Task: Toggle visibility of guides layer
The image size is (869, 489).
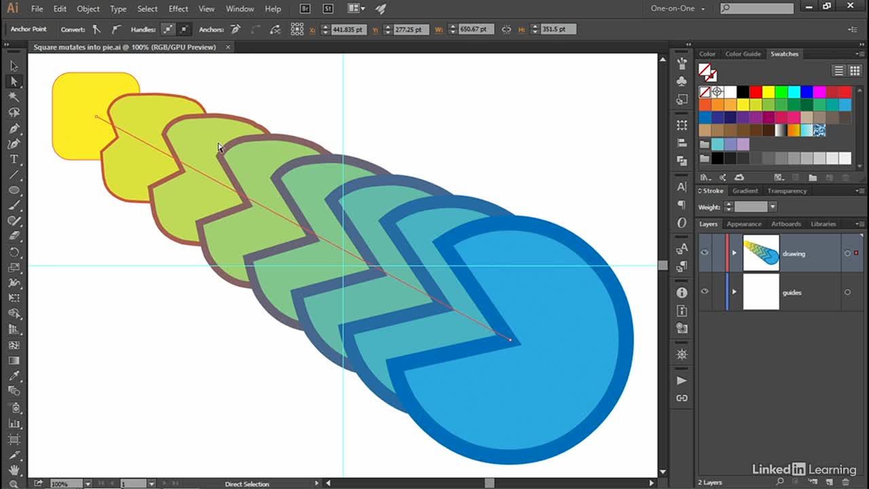Action: tap(705, 291)
